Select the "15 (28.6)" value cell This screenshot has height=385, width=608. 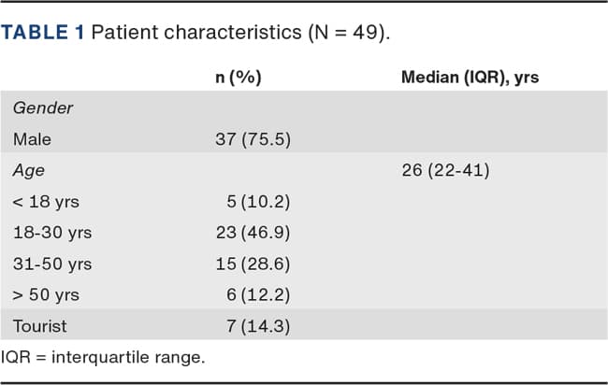253,264
